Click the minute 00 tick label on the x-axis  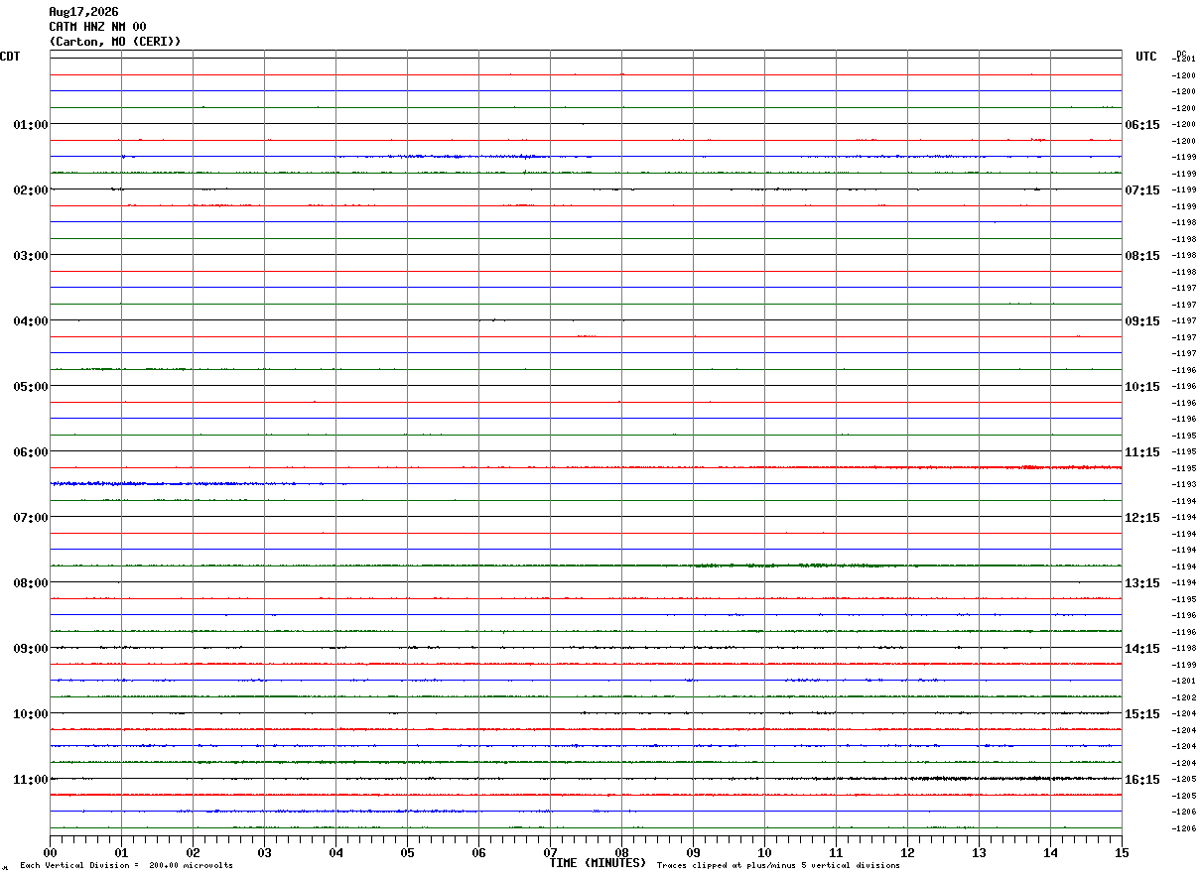tap(50, 852)
